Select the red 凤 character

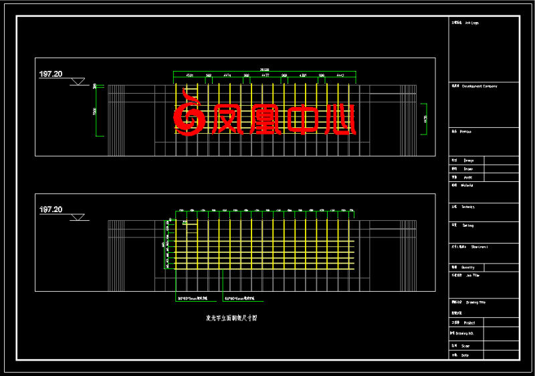click(x=228, y=119)
